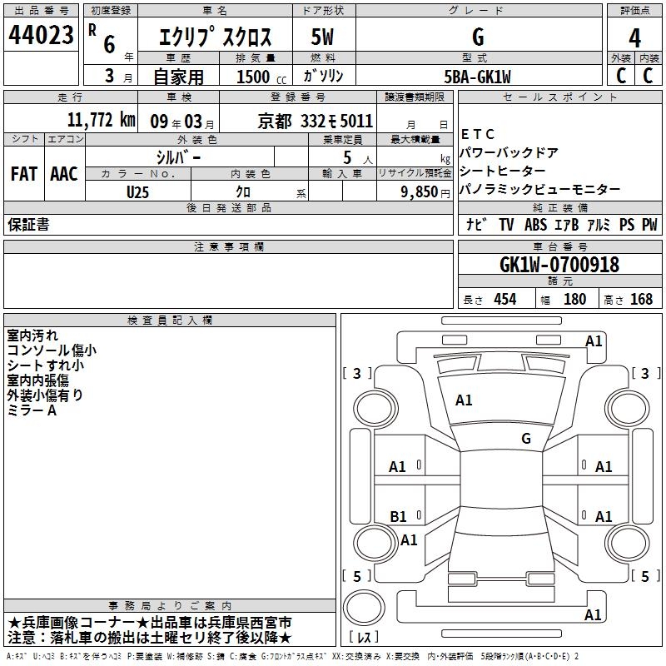The width and height of the screenshot is (666, 666).
Task: Select model code 5BA-GK1W
Action: [x=477, y=77]
